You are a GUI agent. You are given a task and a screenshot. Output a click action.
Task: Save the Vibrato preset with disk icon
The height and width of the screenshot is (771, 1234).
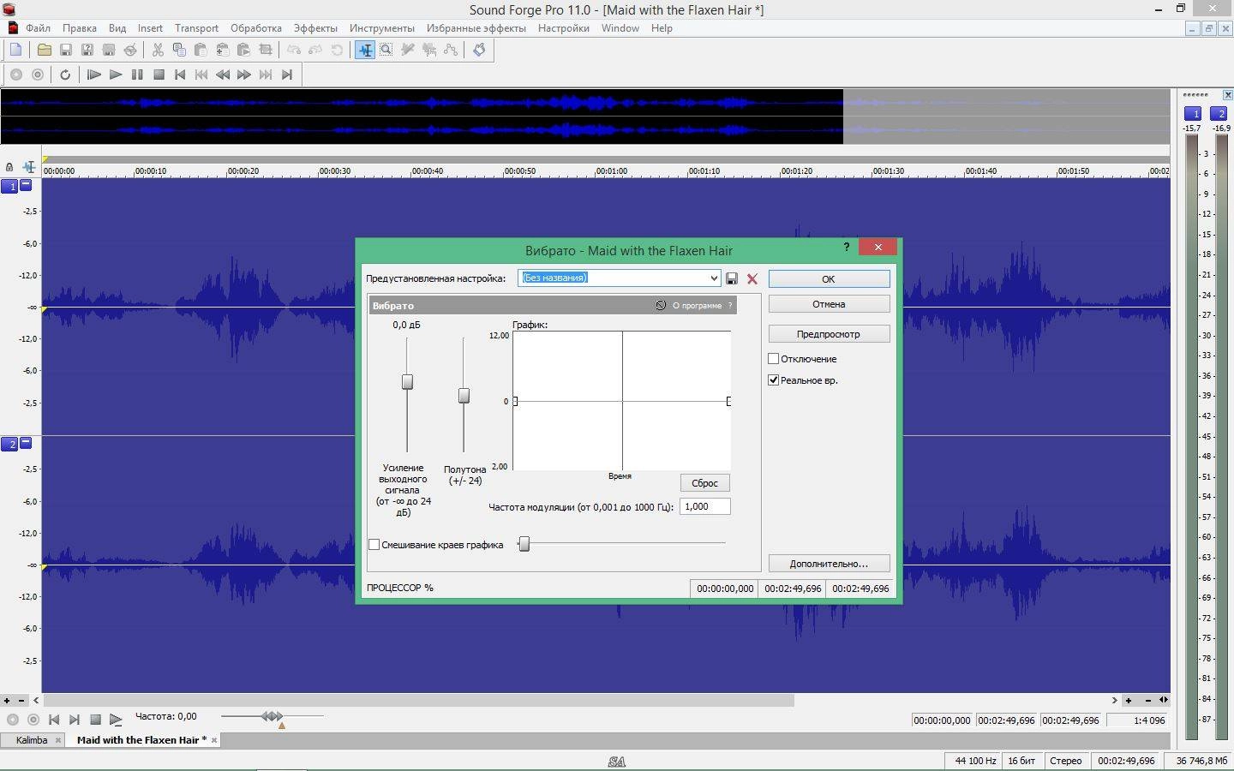[x=732, y=278]
